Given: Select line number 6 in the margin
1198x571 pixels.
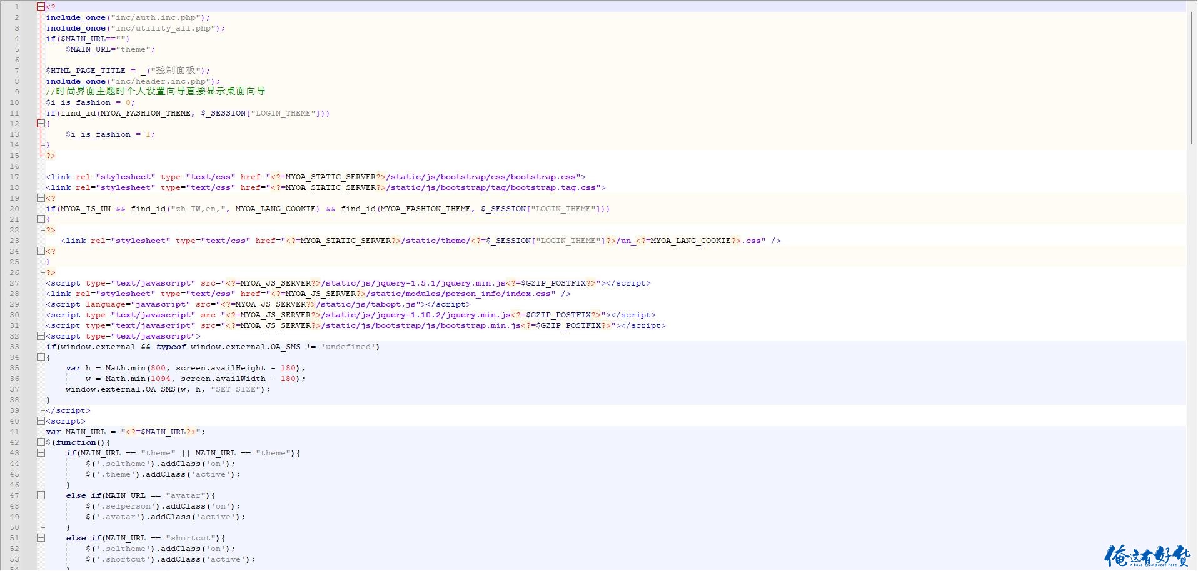Looking at the screenshot, I should coord(17,60).
